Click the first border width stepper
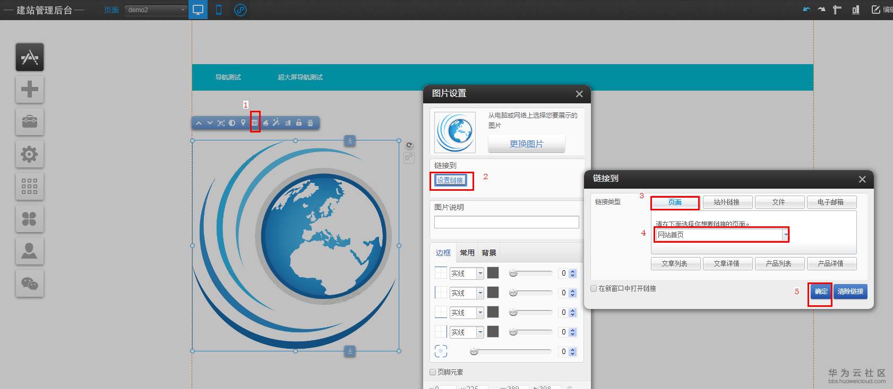Viewport: 893px width, 389px height. (x=572, y=273)
